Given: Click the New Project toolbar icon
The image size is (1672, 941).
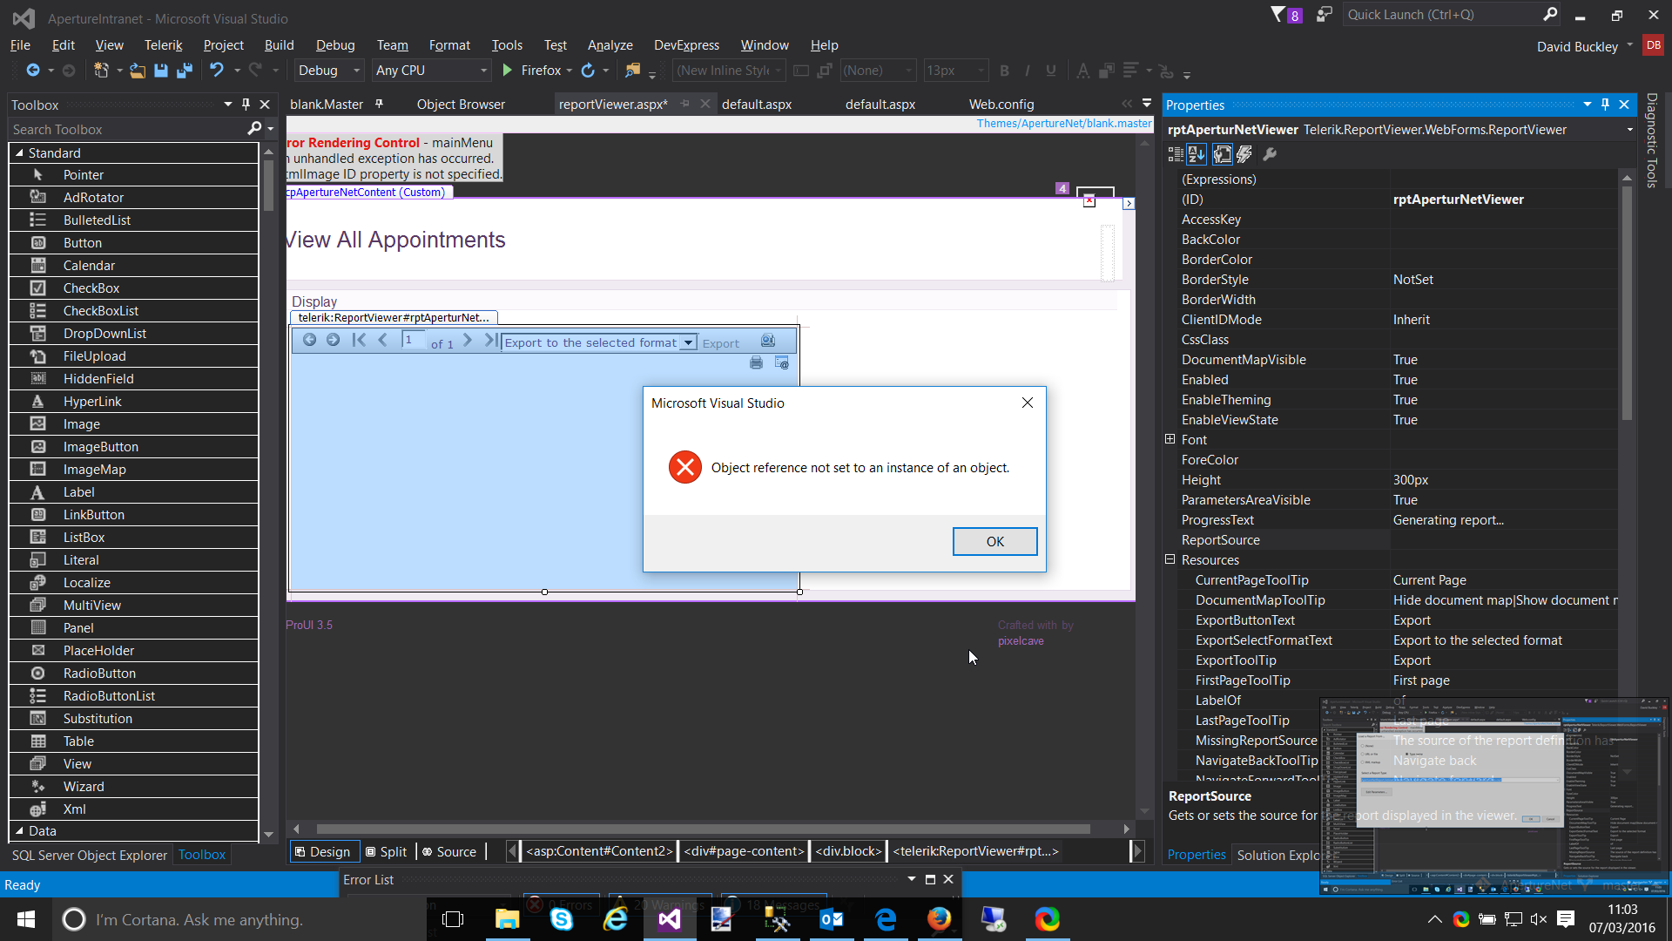Looking at the screenshot, I should (x=101, y=71).
